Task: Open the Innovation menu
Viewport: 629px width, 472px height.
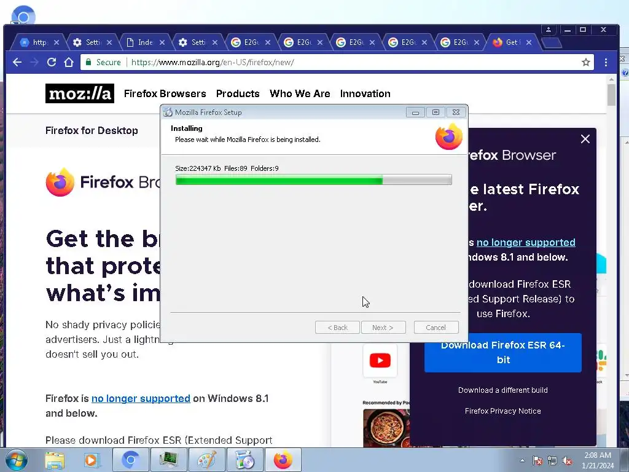Action: tap(365, 93)
